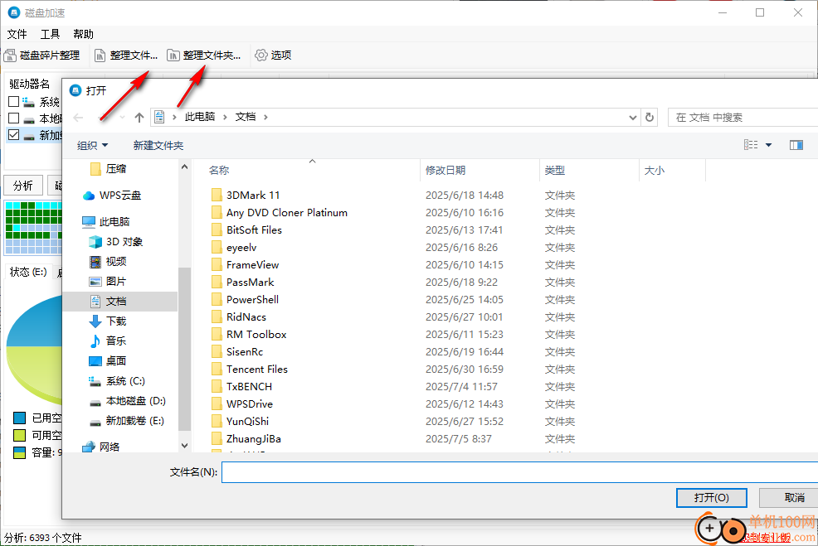Toggle the 本地磁盘 drive checkbox
Viewport: 818px width, 546px height.
14,118
